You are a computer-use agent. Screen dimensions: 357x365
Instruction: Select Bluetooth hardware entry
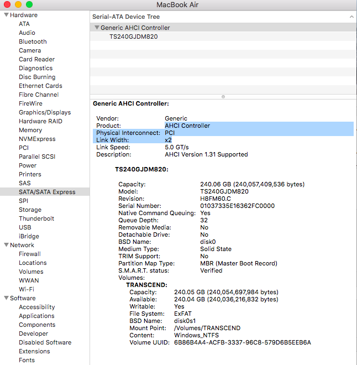point(33,41)
